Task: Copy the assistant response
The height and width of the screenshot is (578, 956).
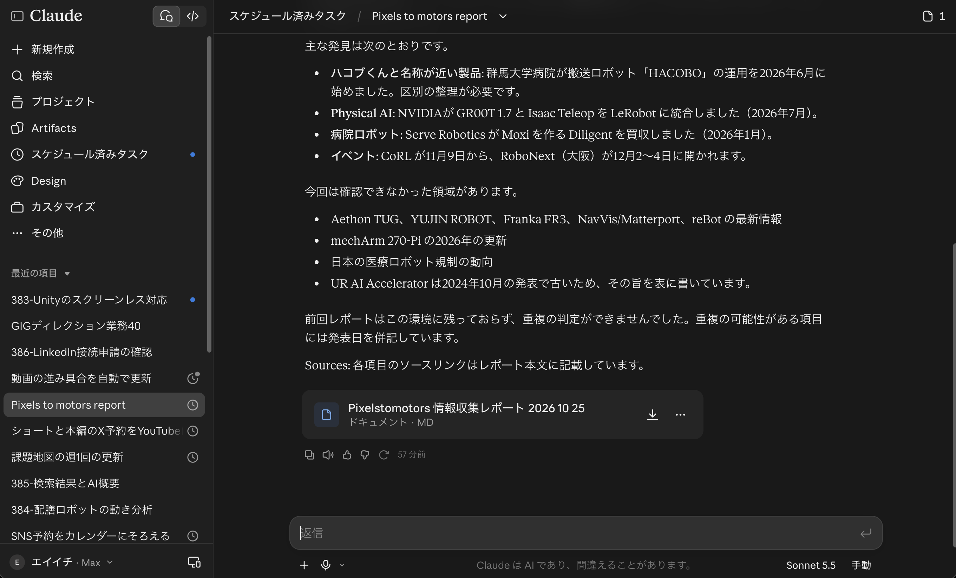Action: (309, 455)
